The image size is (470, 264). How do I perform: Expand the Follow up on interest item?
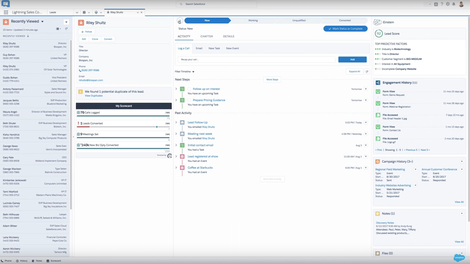click(x=176, y=89)
